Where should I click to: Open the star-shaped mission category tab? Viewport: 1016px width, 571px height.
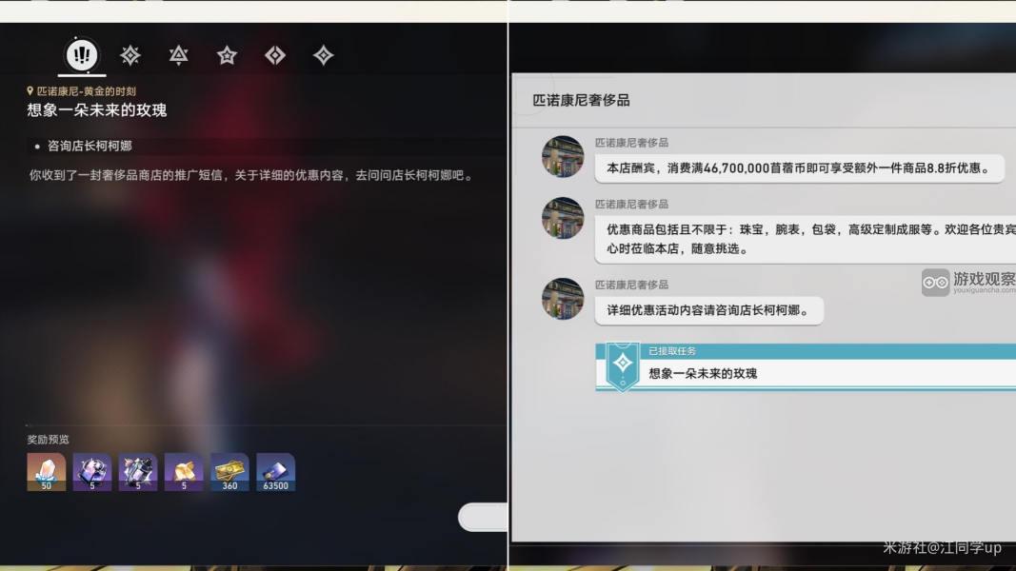(x=227, y=55)
